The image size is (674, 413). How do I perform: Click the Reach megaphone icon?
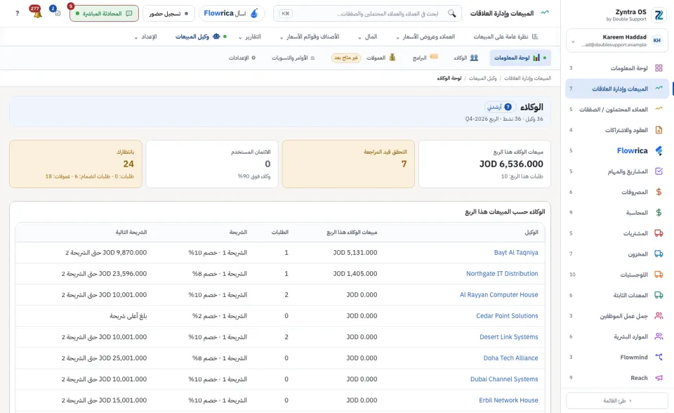(659, 378)
